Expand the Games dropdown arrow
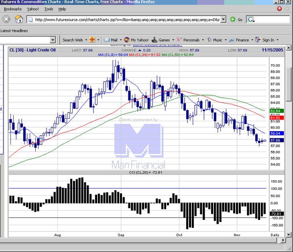293x252 pixels. coord(173,40)
